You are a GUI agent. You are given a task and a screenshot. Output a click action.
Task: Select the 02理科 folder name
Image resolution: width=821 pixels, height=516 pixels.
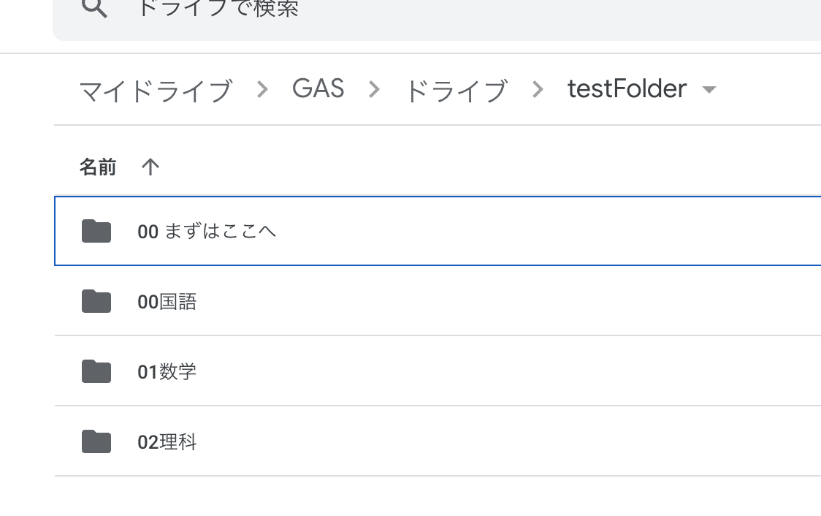[x=167, y=441]
